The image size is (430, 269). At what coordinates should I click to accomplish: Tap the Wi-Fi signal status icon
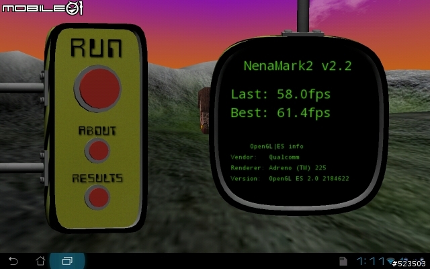[x=391, y=260]
